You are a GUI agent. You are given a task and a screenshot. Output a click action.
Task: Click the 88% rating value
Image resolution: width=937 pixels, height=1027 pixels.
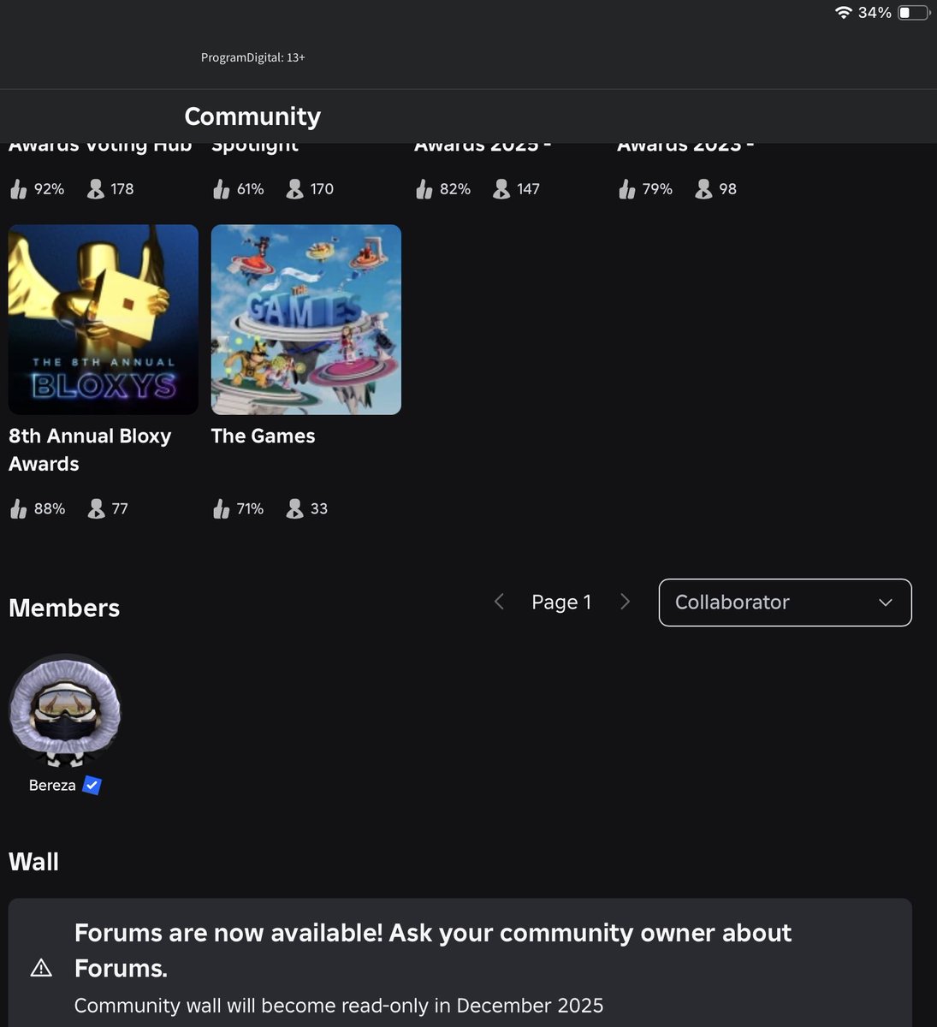50,509
